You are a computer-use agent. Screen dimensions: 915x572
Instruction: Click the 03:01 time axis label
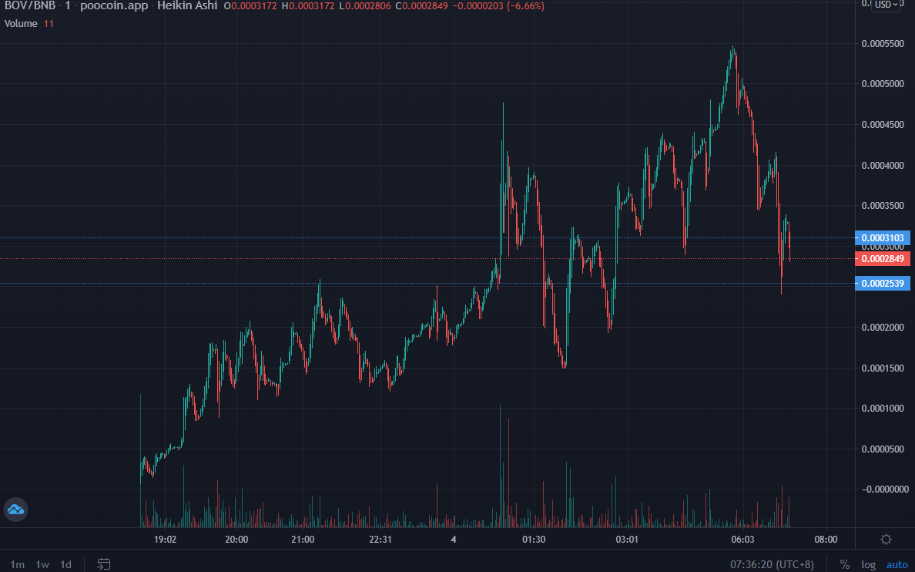(x=627, y=540)
